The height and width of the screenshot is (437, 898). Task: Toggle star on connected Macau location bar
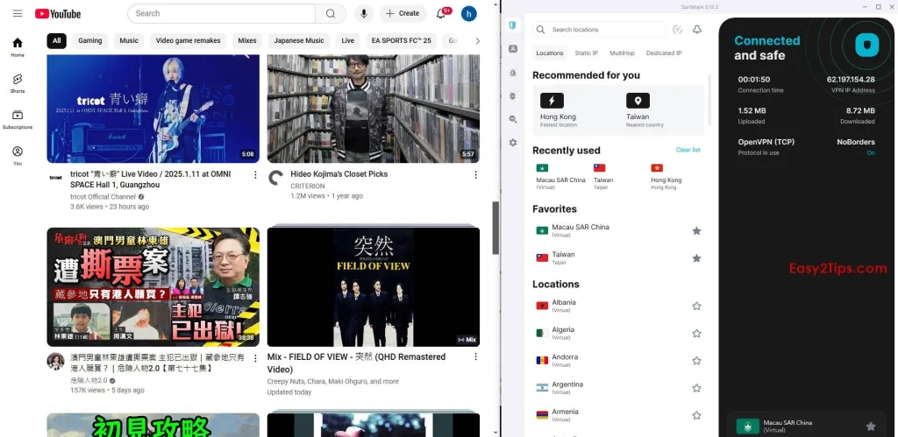tap(871, 426)
